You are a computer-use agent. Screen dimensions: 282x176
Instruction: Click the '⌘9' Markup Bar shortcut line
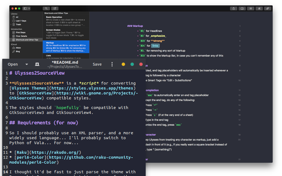coord(180,56)
